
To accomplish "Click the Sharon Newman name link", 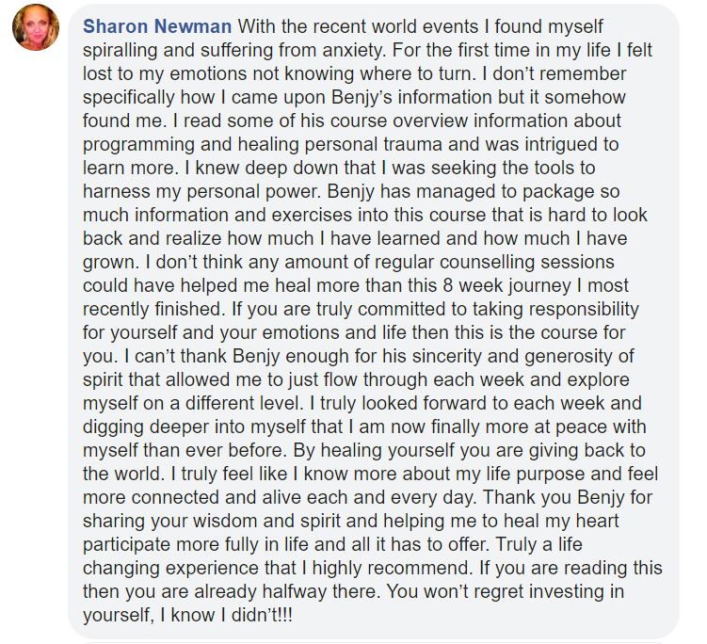I will tap(157, 26).
